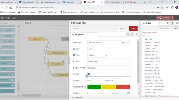Screen dimensions: 179x100
Task: Open saved password key icon
Action: 158,7
